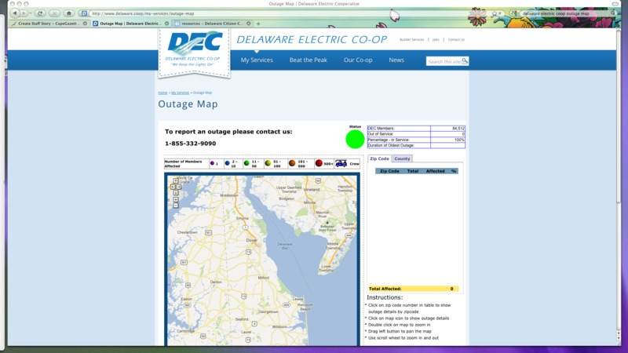This screenshot has height=353, width=628.
Task: Click the browser search magnifier icon
Action: [x=613, y=13]
